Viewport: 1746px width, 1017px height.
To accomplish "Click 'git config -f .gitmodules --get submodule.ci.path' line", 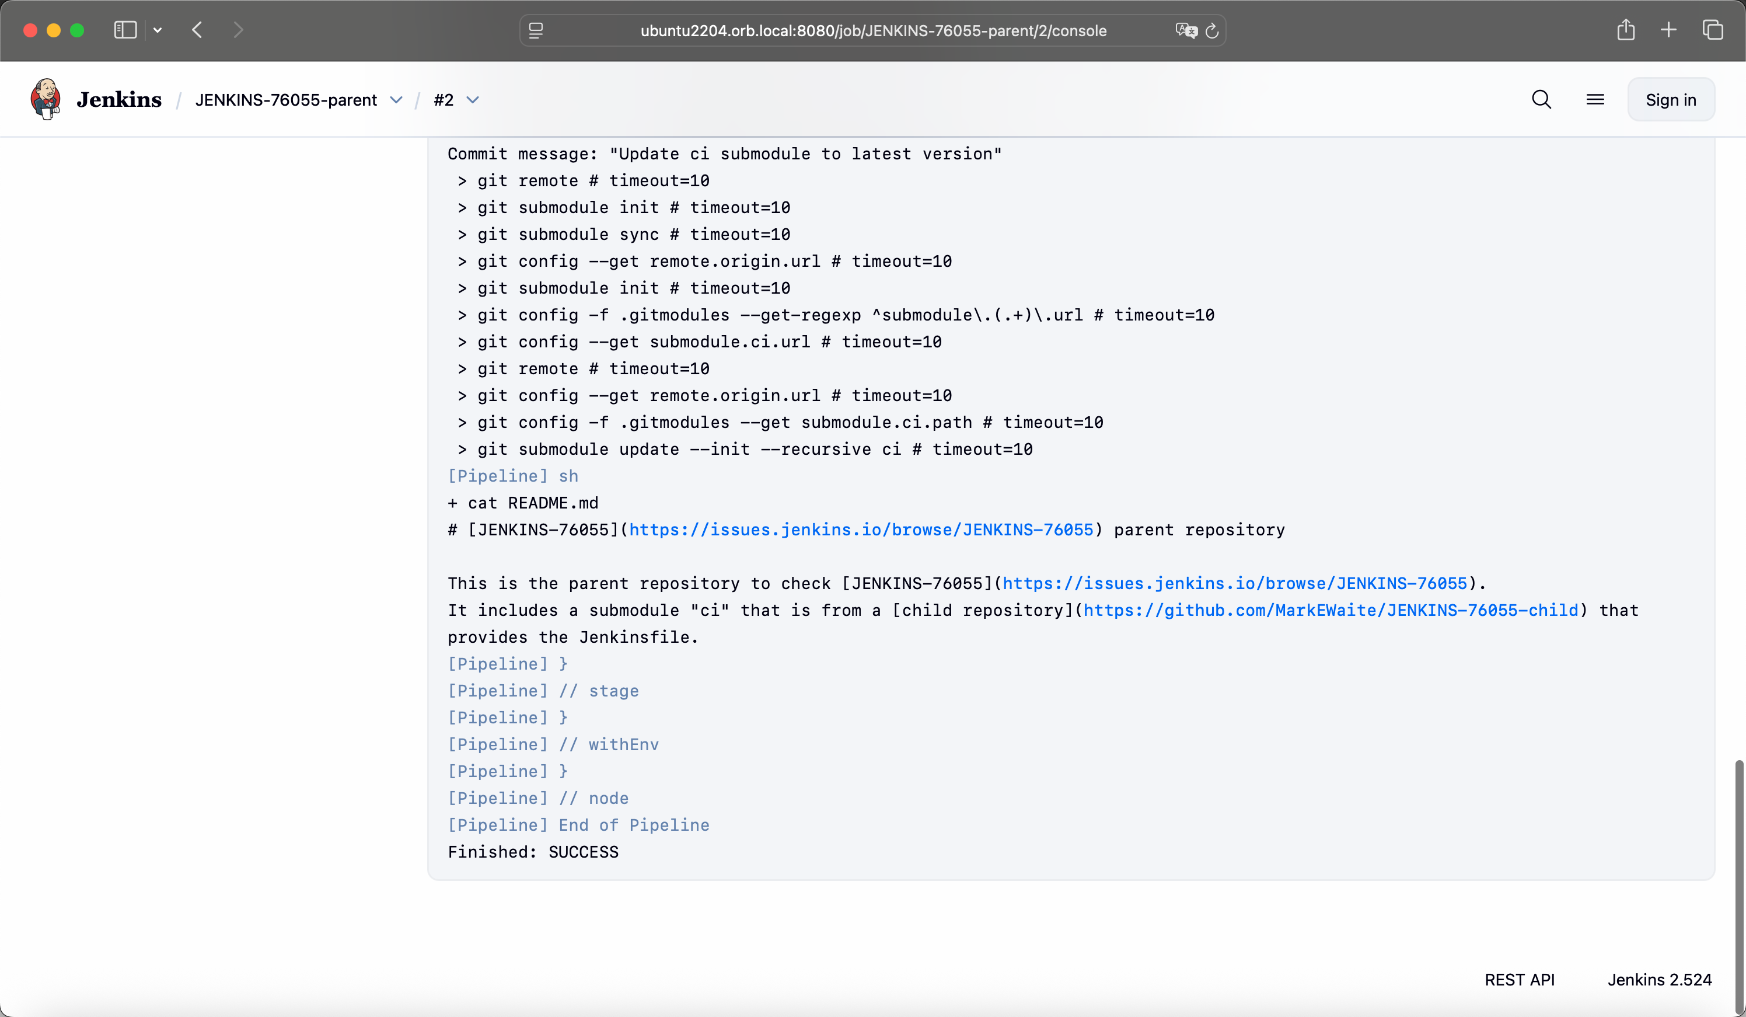I will pos(780,422).
